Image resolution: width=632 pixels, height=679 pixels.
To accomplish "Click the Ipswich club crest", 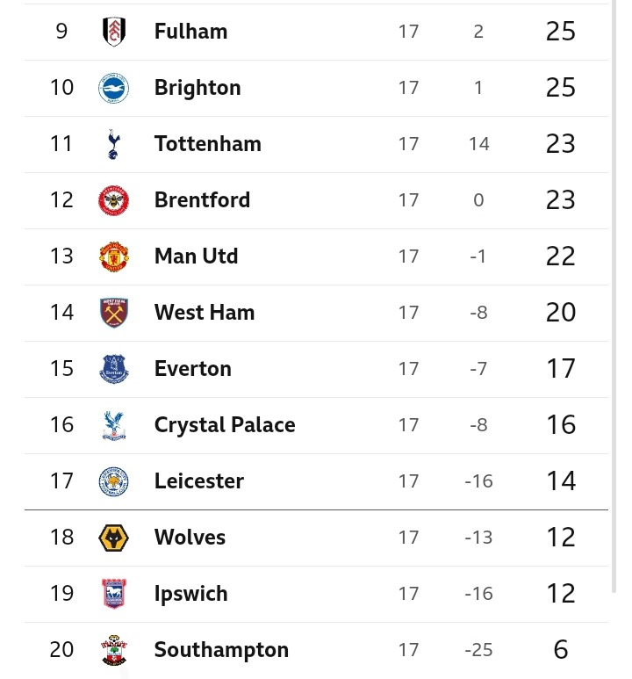I will click(114, 594).
